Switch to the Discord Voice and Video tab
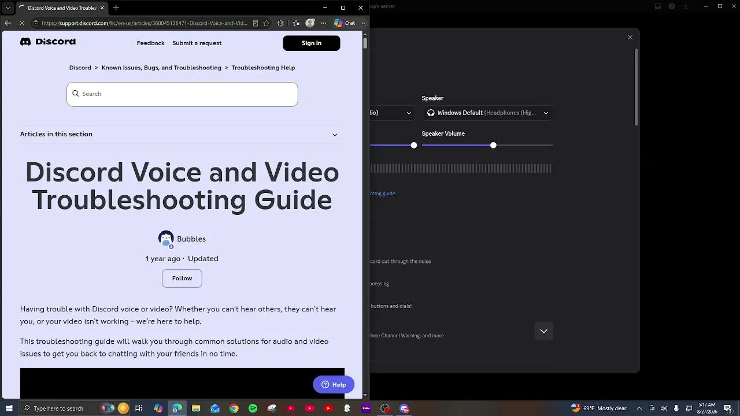Viewport: 740px width, 416px height. 62,8
